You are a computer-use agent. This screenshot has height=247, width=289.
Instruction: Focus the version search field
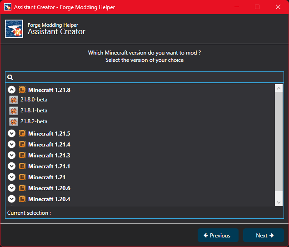pos(144,77)
